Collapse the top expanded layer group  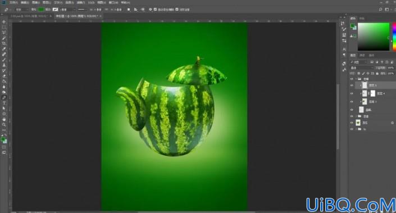356,79
